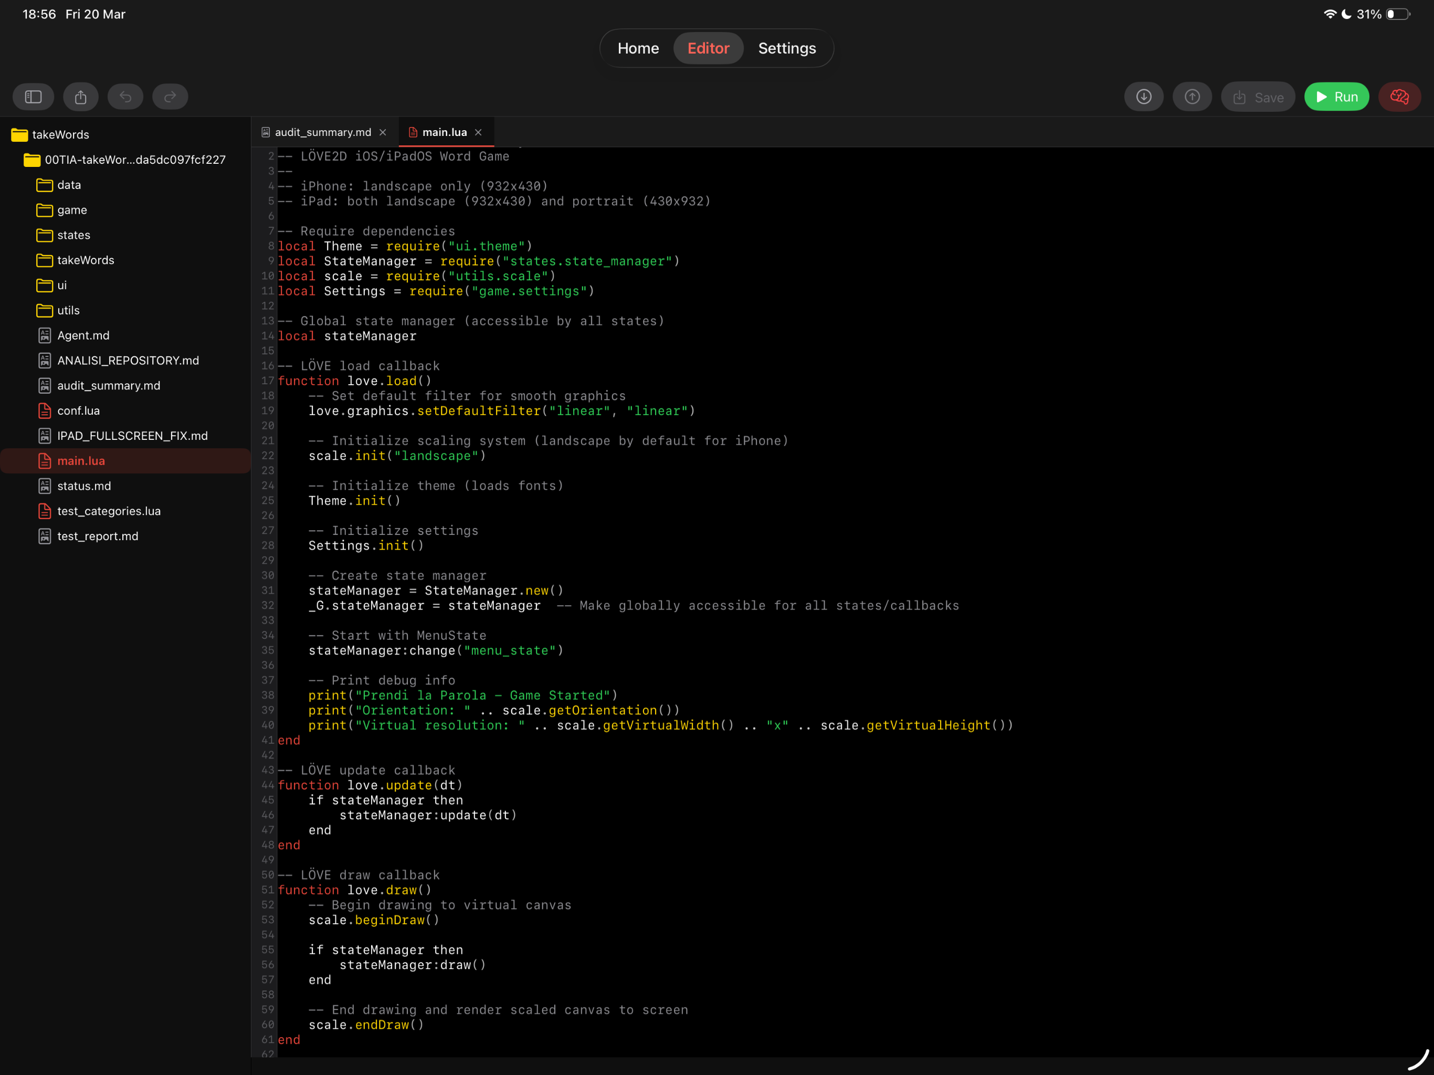Open the red AI brain icon

(x=1400, y=97)
